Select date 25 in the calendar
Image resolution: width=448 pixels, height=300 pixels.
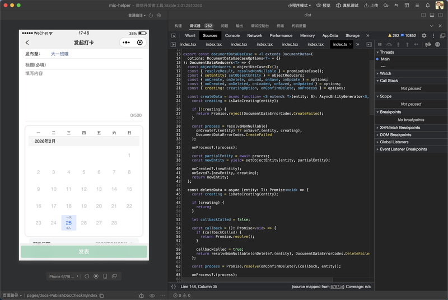tap(68, 223)
